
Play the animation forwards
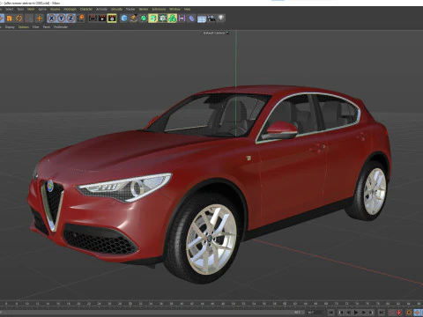tap(356, 313)
